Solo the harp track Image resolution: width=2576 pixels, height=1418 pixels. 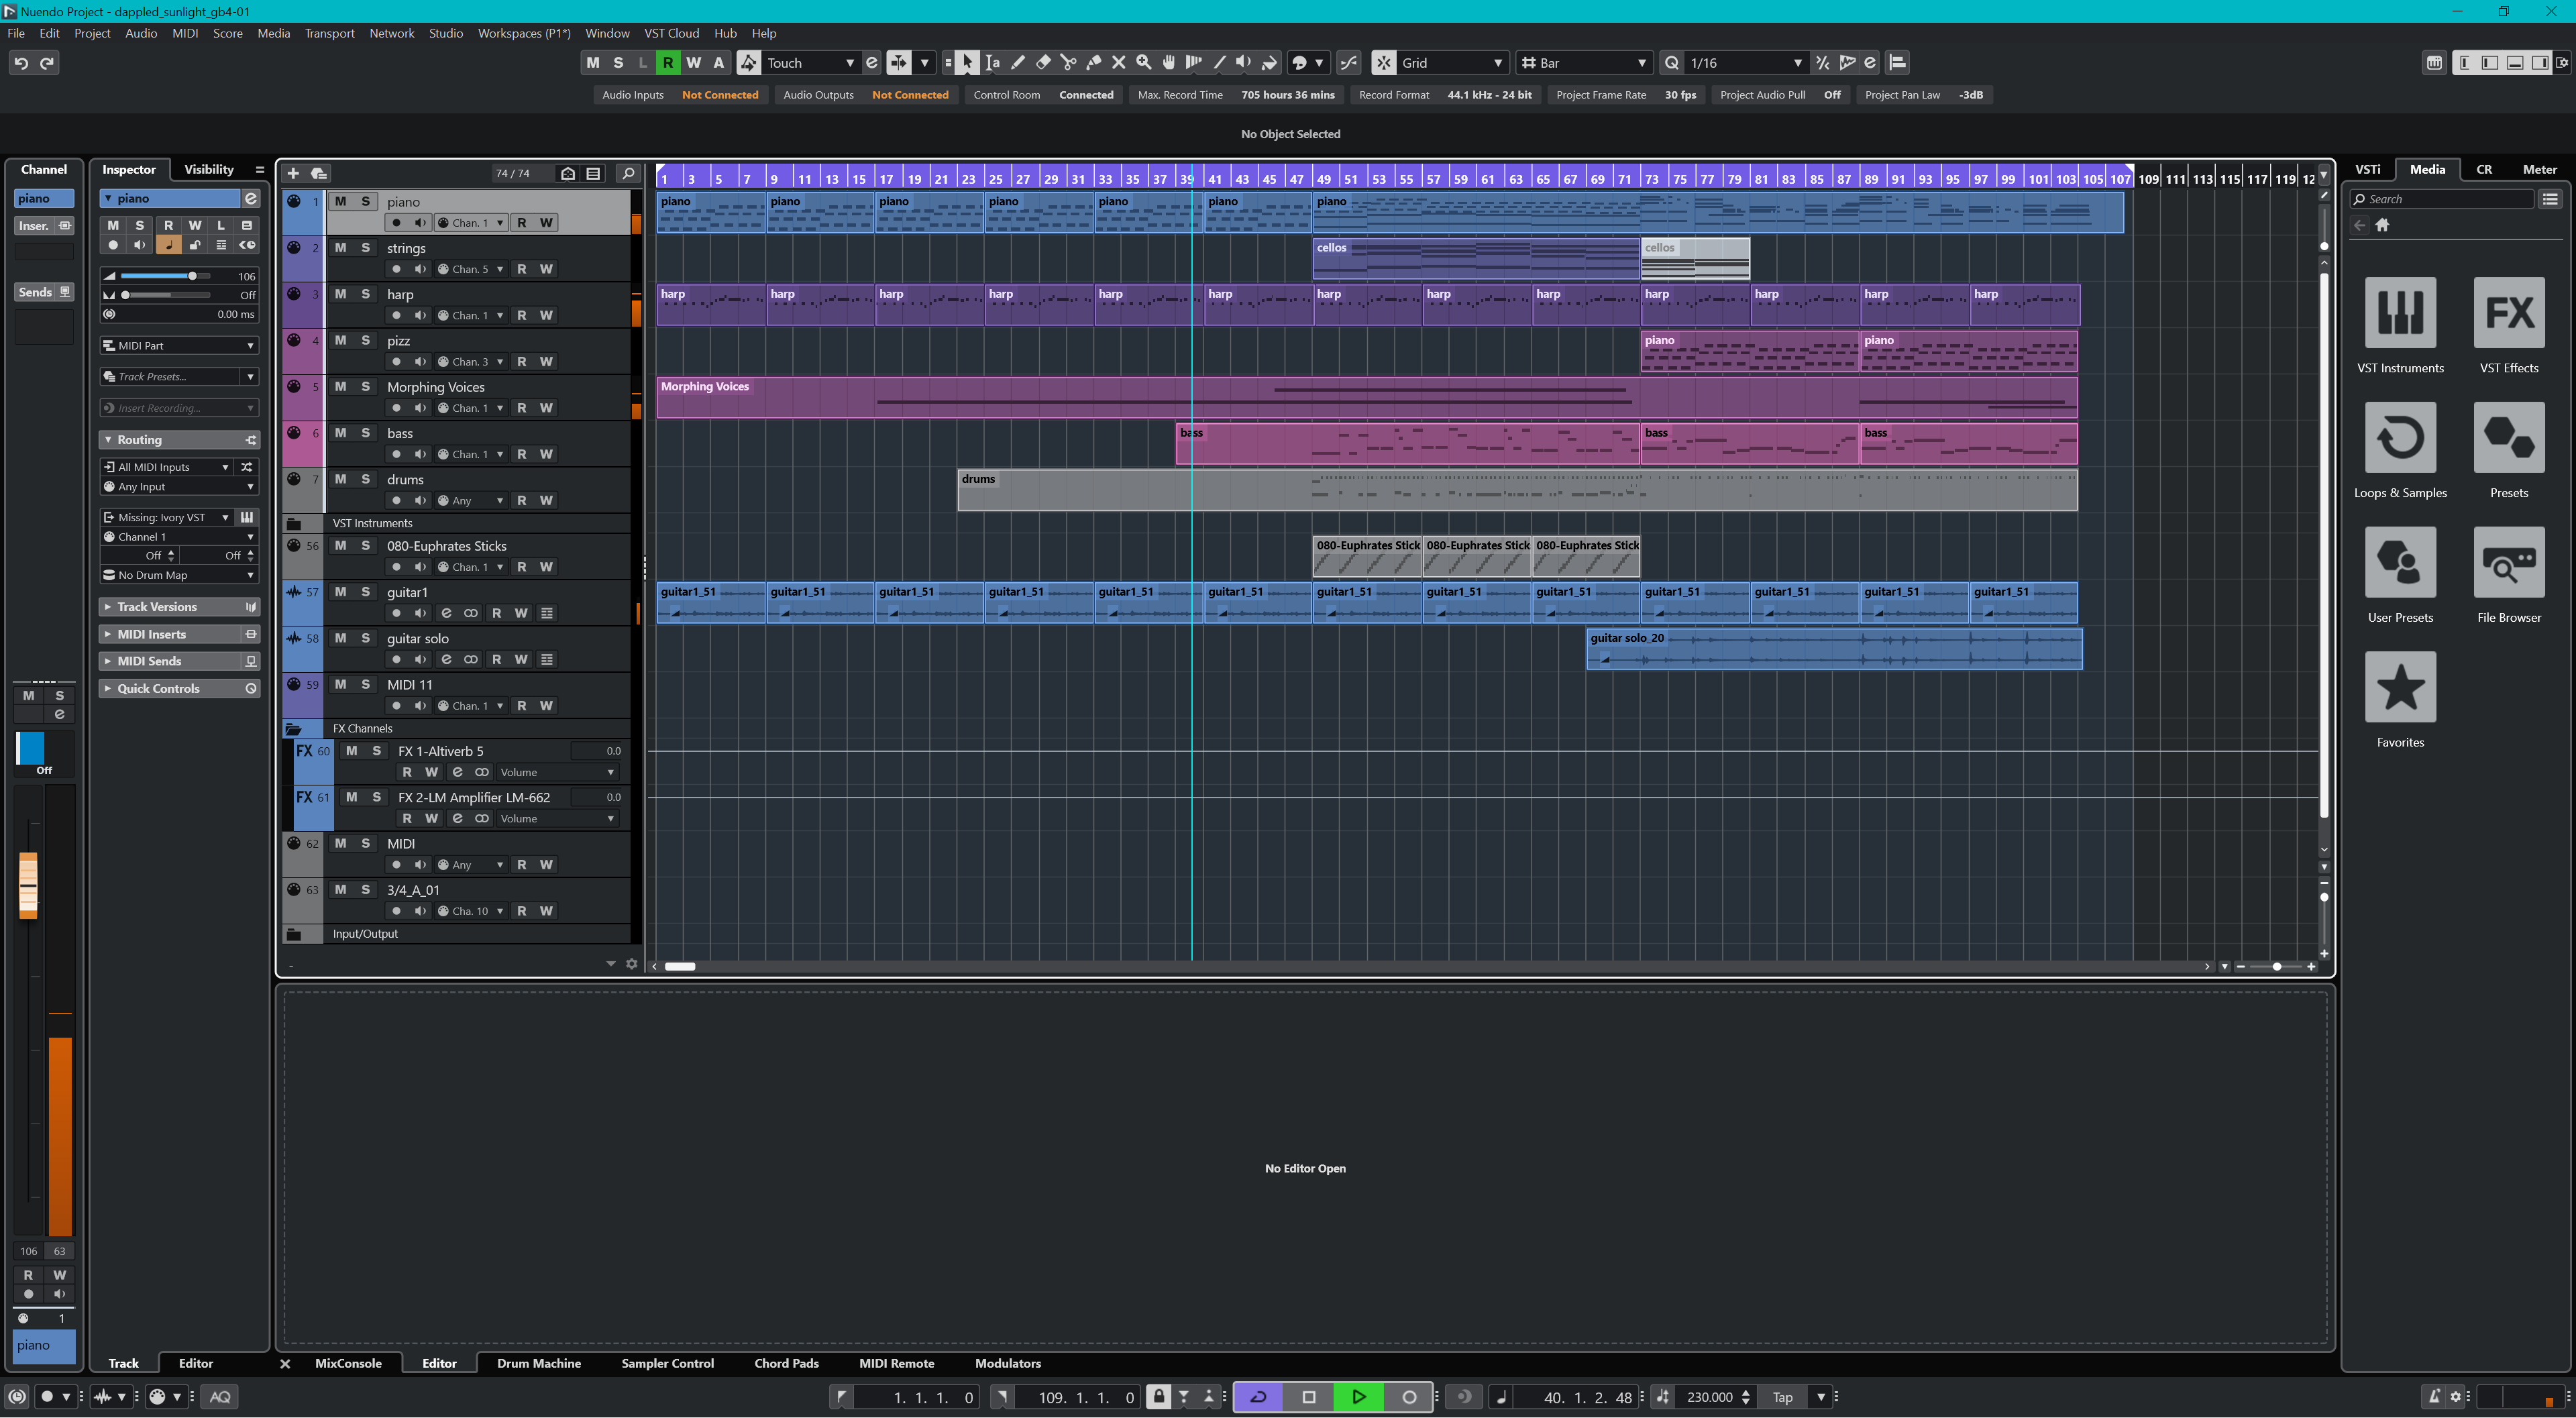pos(365,294)
